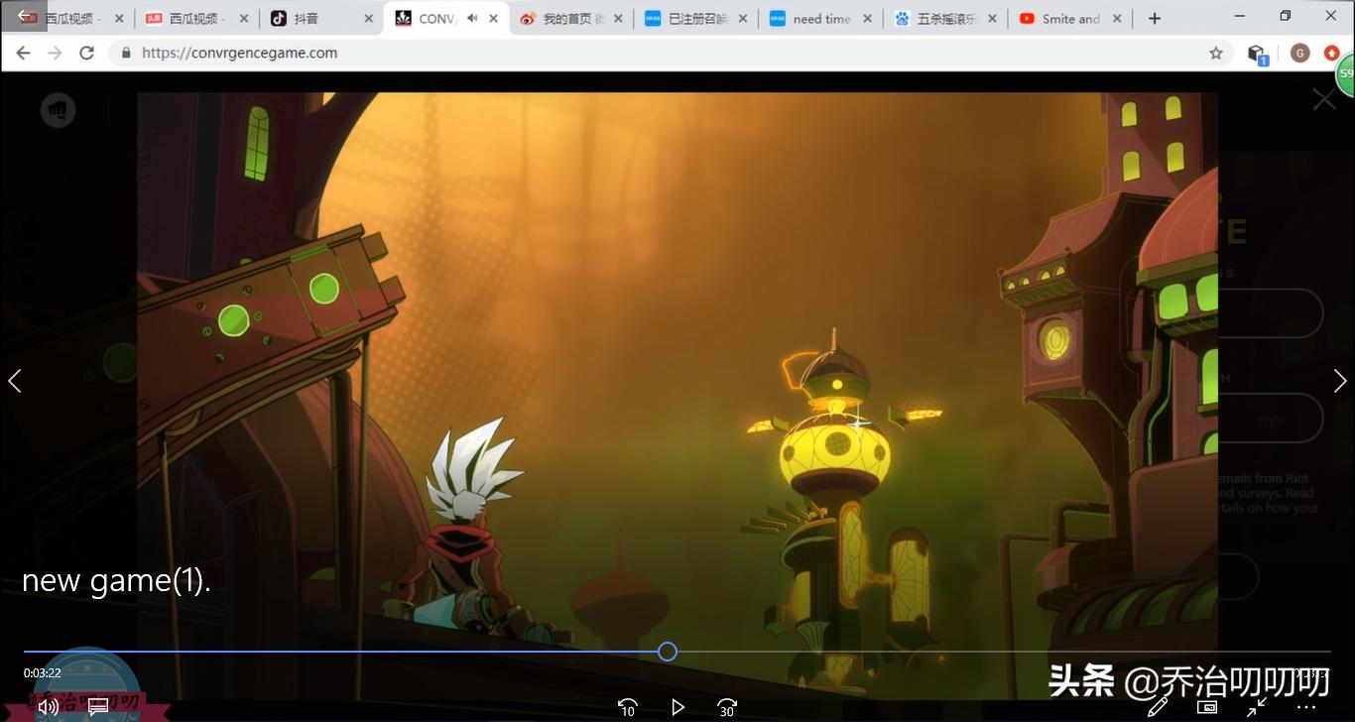Click the player's back arrow above the tabs
The width and height of the screenshot is (1355, 722).
pyautogui.click(x=24, y=16)
